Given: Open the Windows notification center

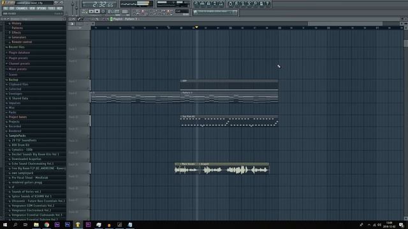Looking at the screenshot, I should tap(401, 225).
